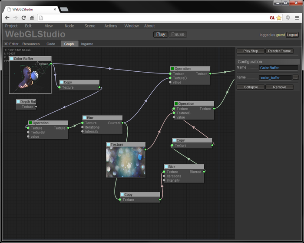Open the browser home page icon
Image resolution: width=304 pixels, height=243 pixels.
click(x=32, y=18)
